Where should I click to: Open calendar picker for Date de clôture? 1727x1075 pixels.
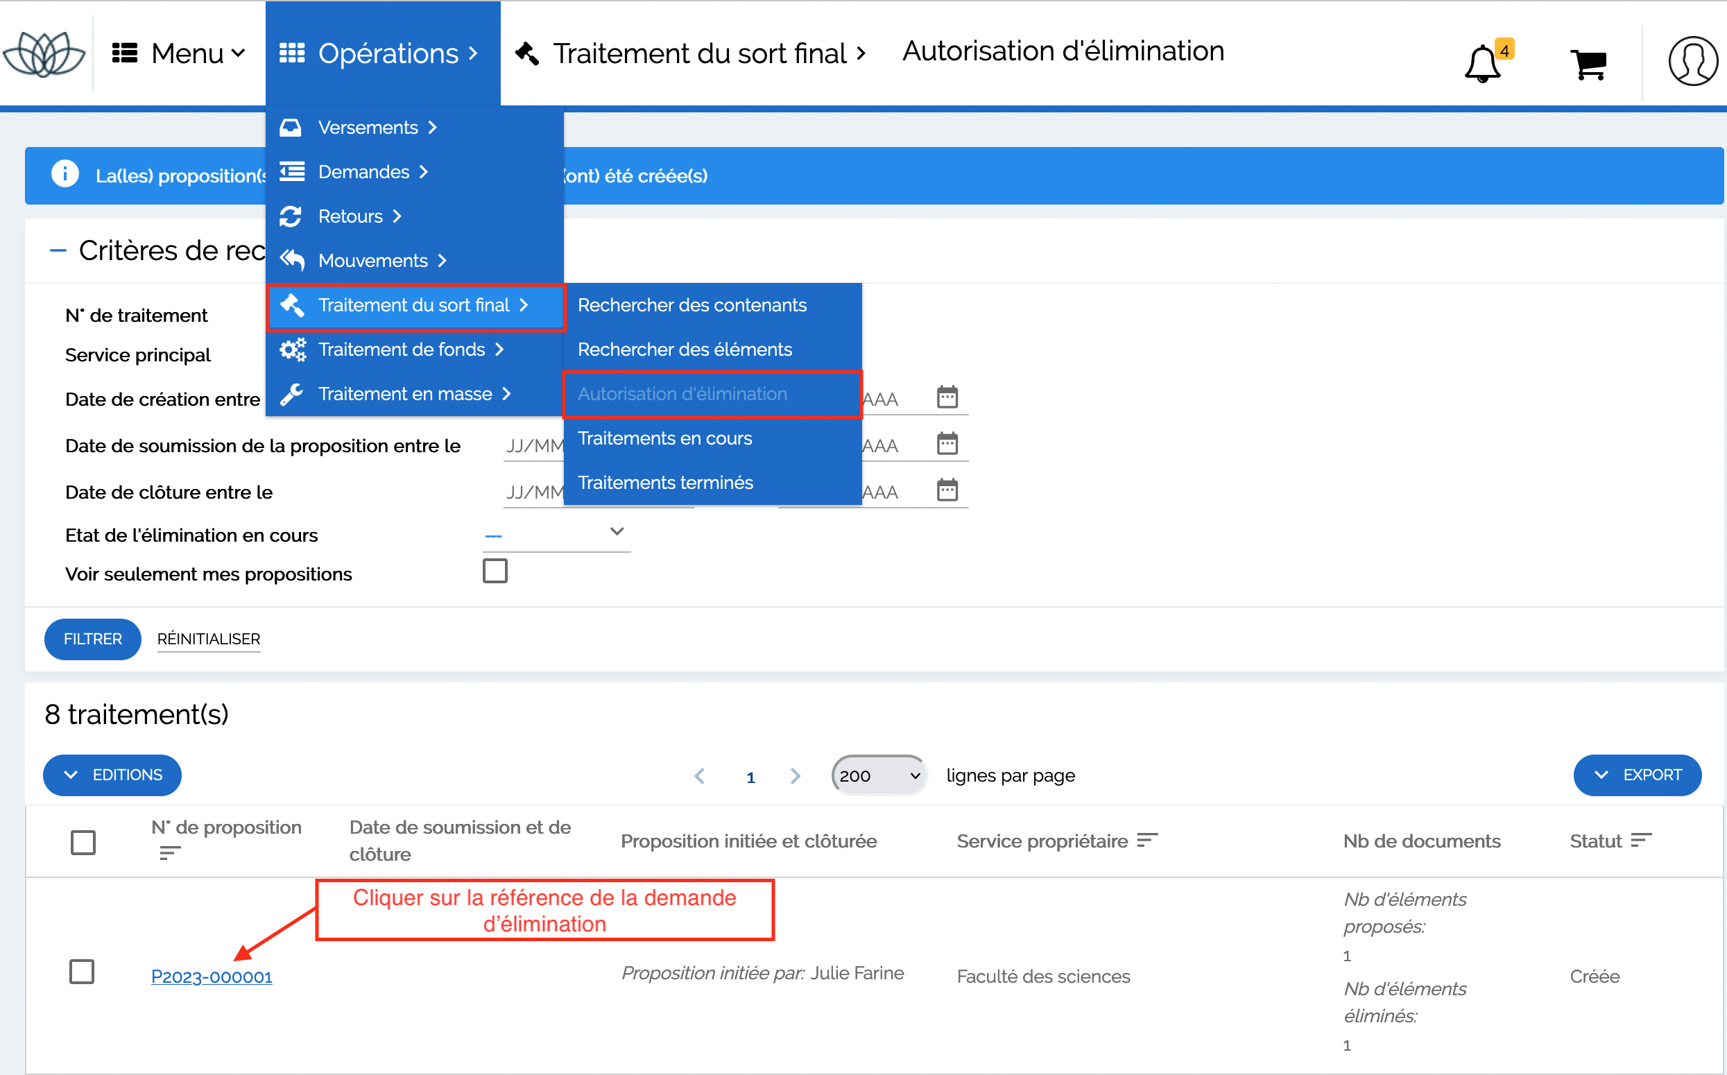pos(947,490)
